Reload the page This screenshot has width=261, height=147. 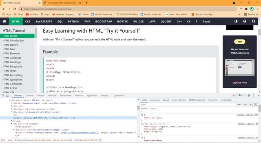click(x=15, y=9)
